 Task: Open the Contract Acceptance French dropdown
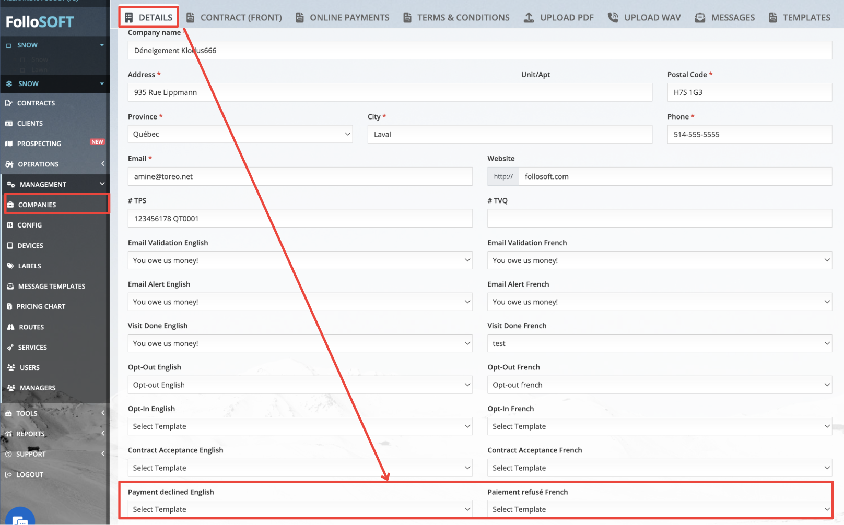click(x=660, y=468)
